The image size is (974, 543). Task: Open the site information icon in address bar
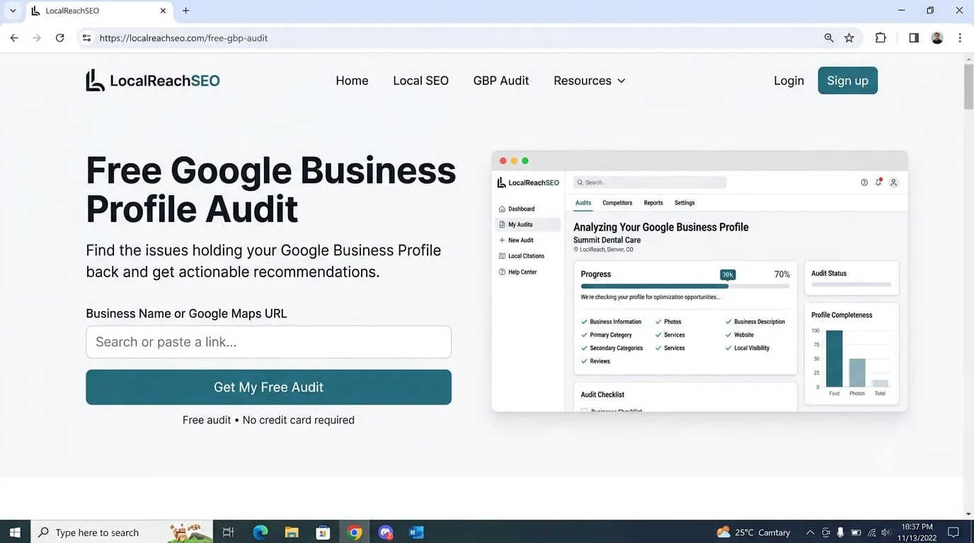click(86, 38)
